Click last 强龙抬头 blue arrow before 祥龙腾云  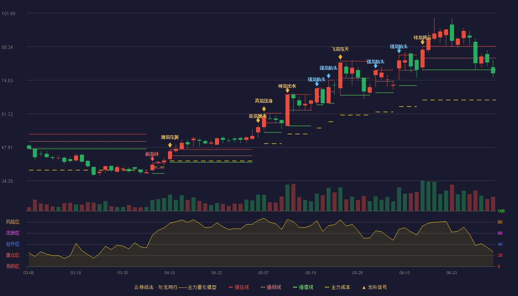point(399,51)
